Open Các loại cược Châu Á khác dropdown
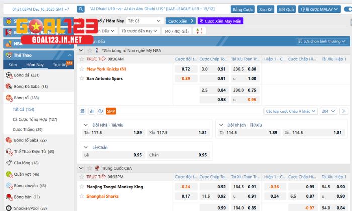 pos(291,111)
